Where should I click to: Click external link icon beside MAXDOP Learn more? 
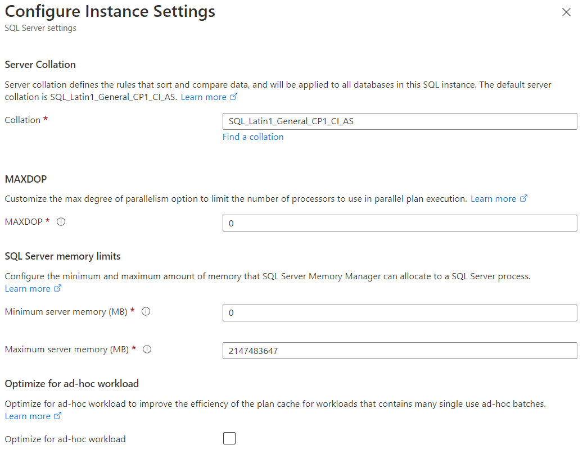523,199
